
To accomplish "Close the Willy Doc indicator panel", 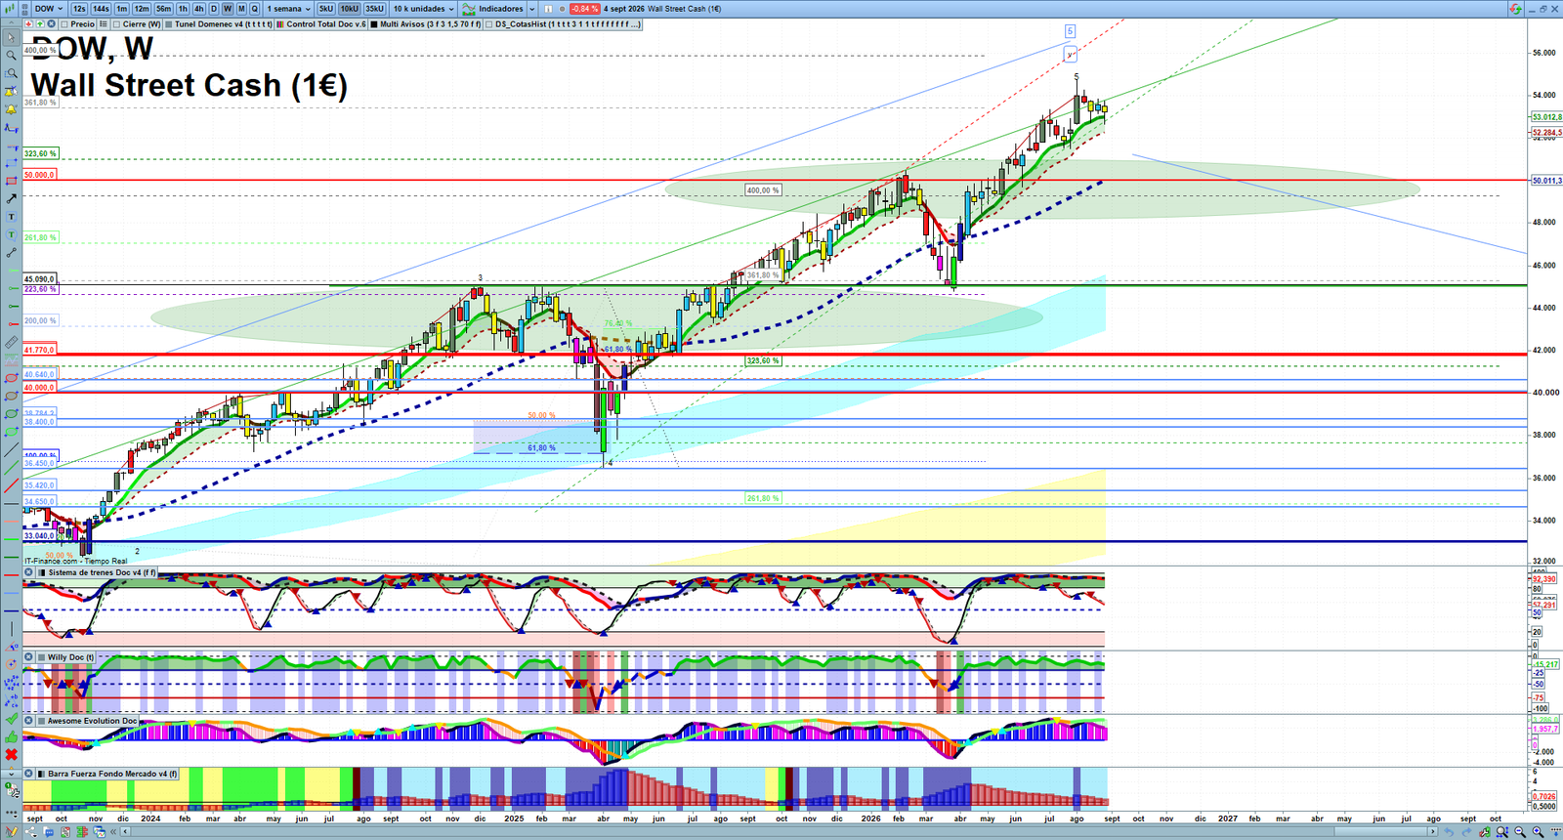I will click(x=28, y=657).
